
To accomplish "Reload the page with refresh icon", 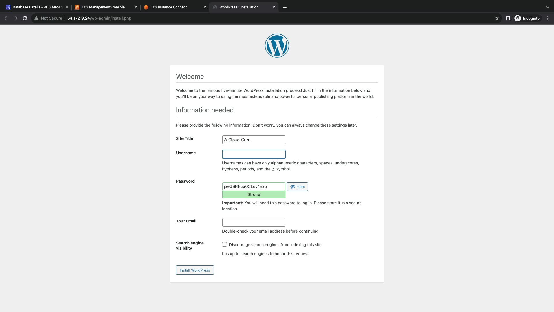I will (x=25, y=18).
